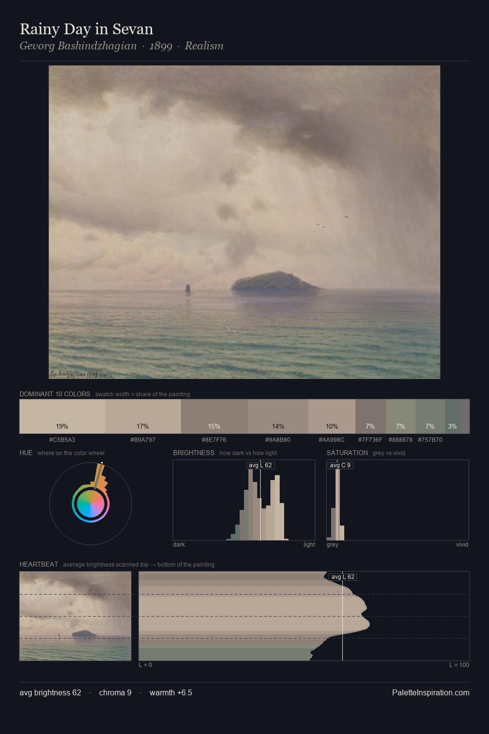Choose the 7% swatch #757B70
This screenshot has width=489, height=734.
tap(430, 416)
